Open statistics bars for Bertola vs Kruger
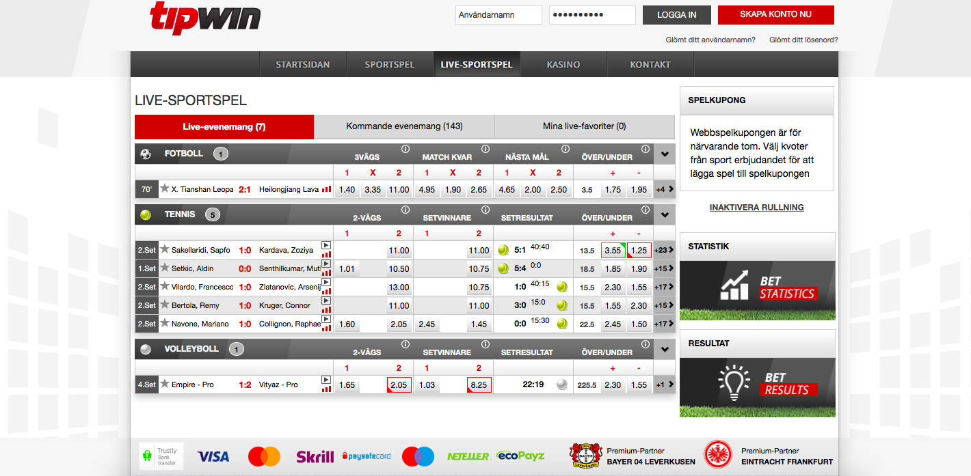The height and width of the screenshot is (476, 971). click(326, 310)
